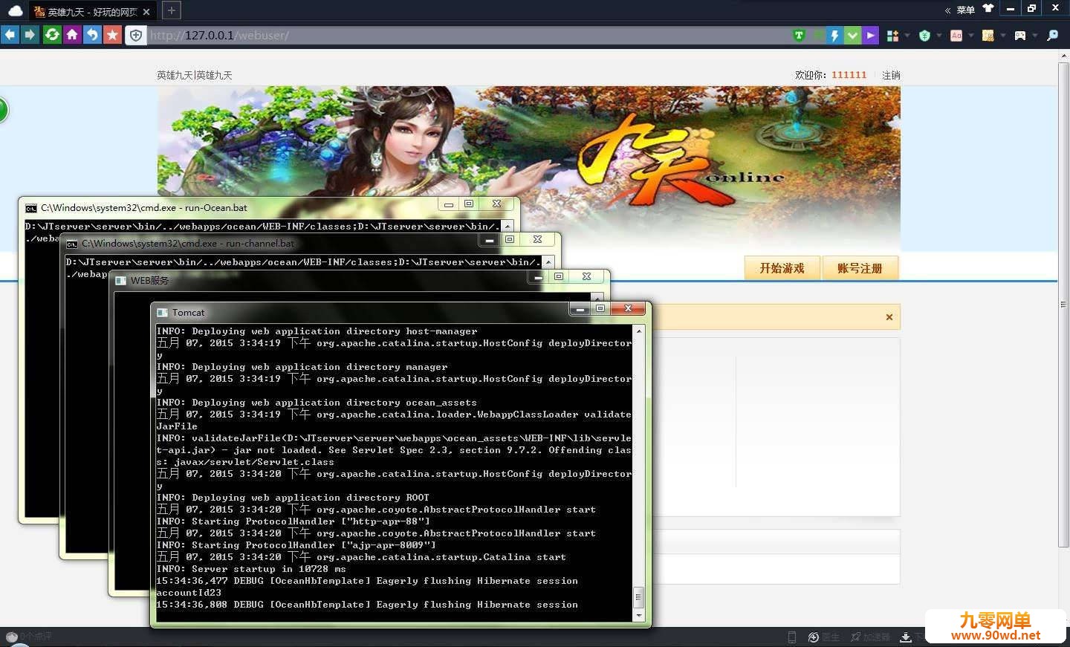Reload the page with the green refresh icon
1070x647 pixels.
pyautogui.click(x=52, y=35)
